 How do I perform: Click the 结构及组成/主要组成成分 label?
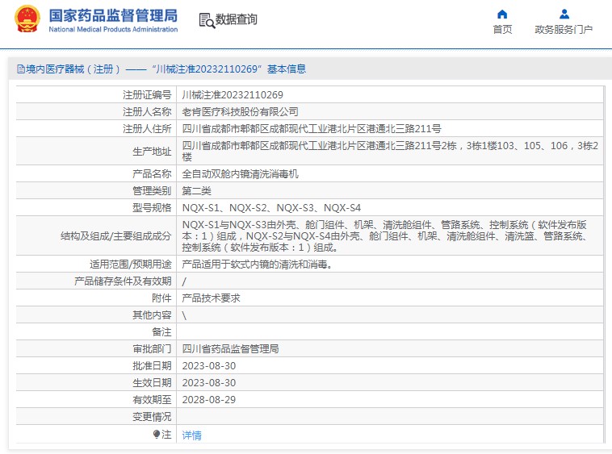coord(116,235)
